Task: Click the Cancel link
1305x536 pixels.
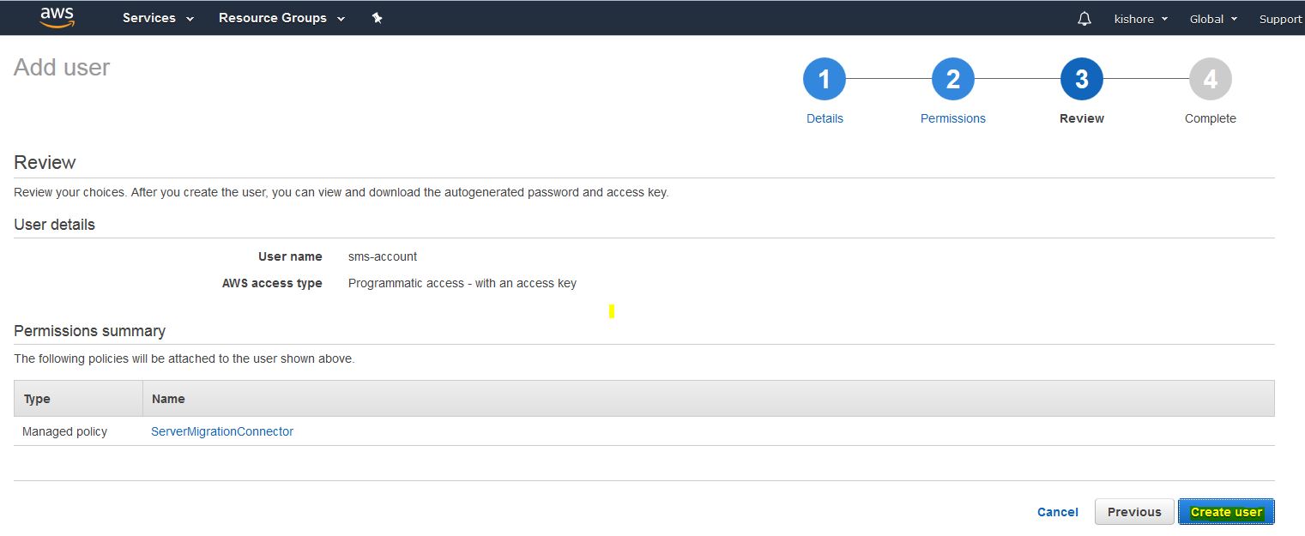Action: pos(1057,512)
